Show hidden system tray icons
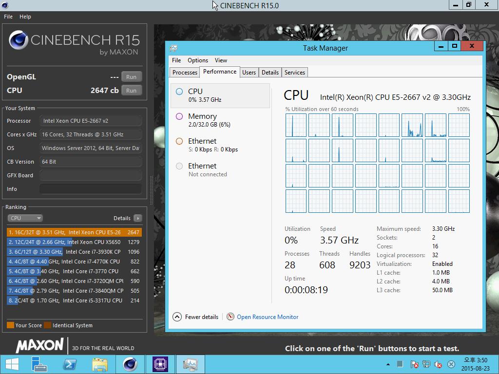Viewport: 499px width, 374px height. tap(388, 364)
